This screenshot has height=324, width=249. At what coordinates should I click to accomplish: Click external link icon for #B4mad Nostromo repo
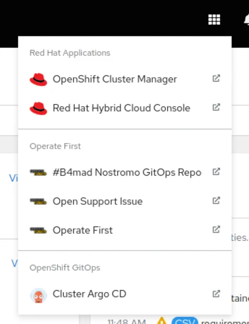216,172
